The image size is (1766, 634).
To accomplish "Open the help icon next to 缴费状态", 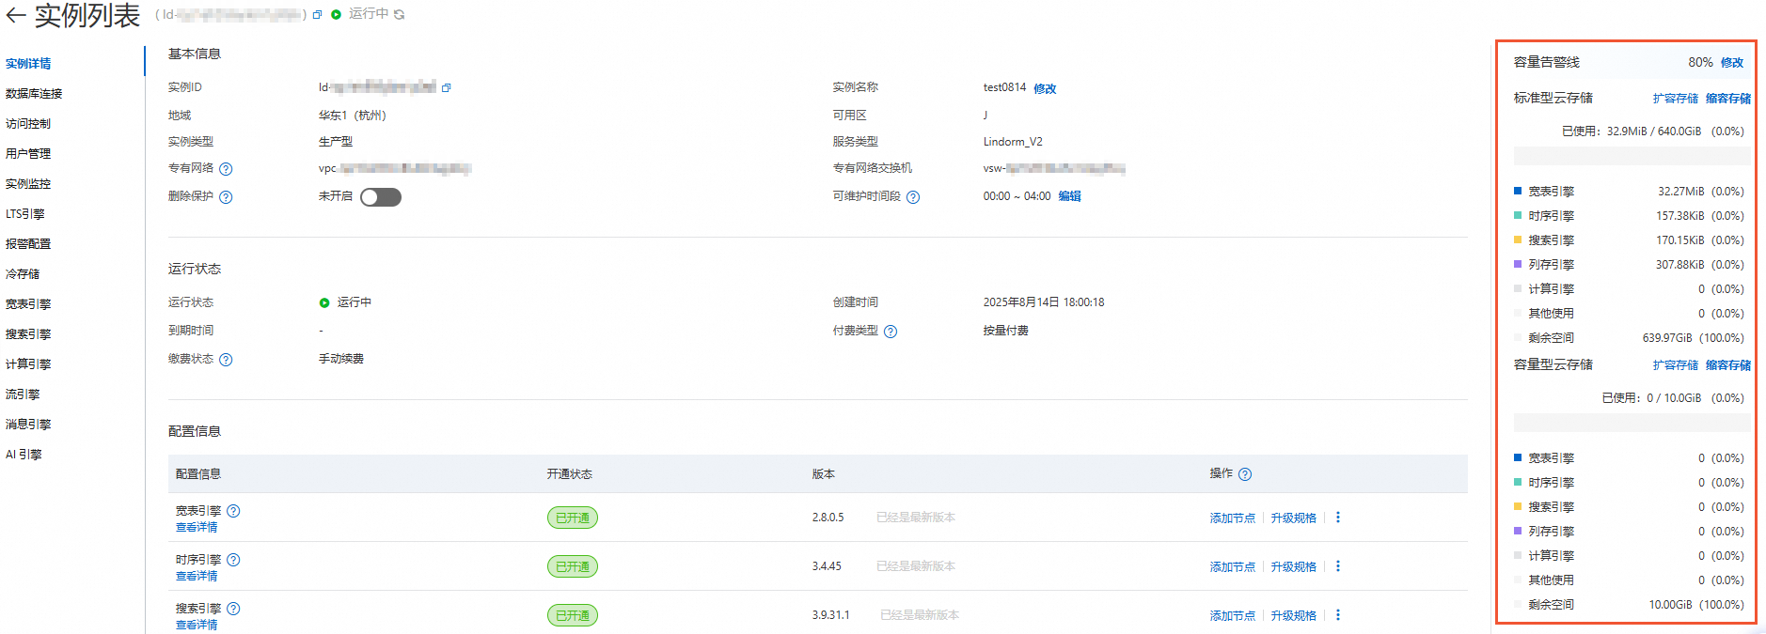I will coord(226,360).
